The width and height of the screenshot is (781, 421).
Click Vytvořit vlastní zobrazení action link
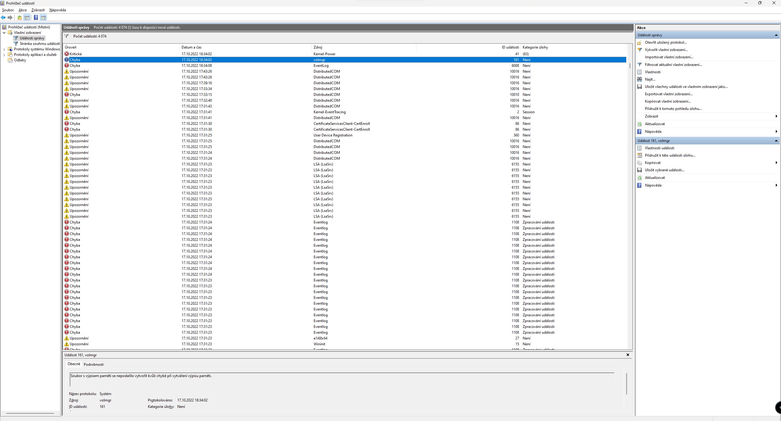pos(666,50)
